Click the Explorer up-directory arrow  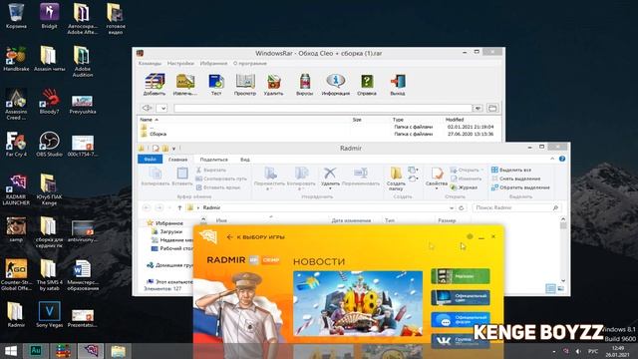(x=179, y=208)
